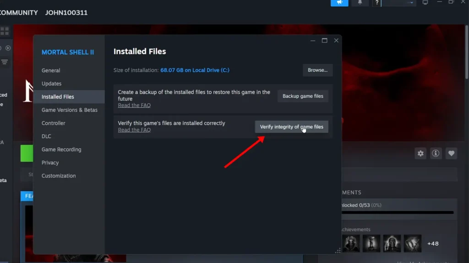Open the Customization tab
Image resolution: width=469 pixels, height=263 pixels.
pyautogui.click(x=69, y=176)
